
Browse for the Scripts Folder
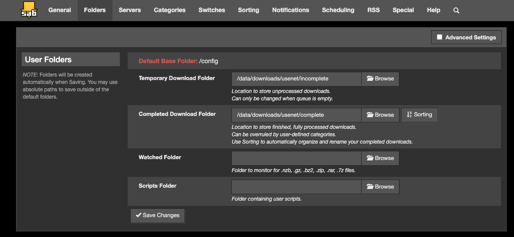(x=380, y=187)
